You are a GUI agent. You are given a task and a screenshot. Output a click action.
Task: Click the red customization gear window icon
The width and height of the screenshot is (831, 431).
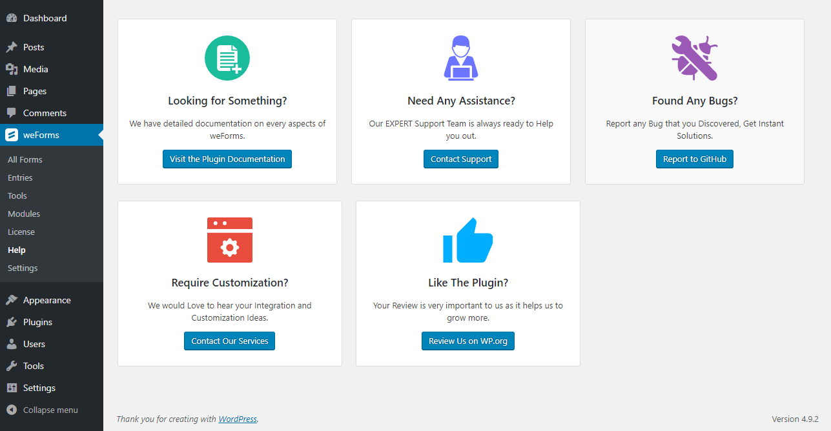click(x=230, y=240)
